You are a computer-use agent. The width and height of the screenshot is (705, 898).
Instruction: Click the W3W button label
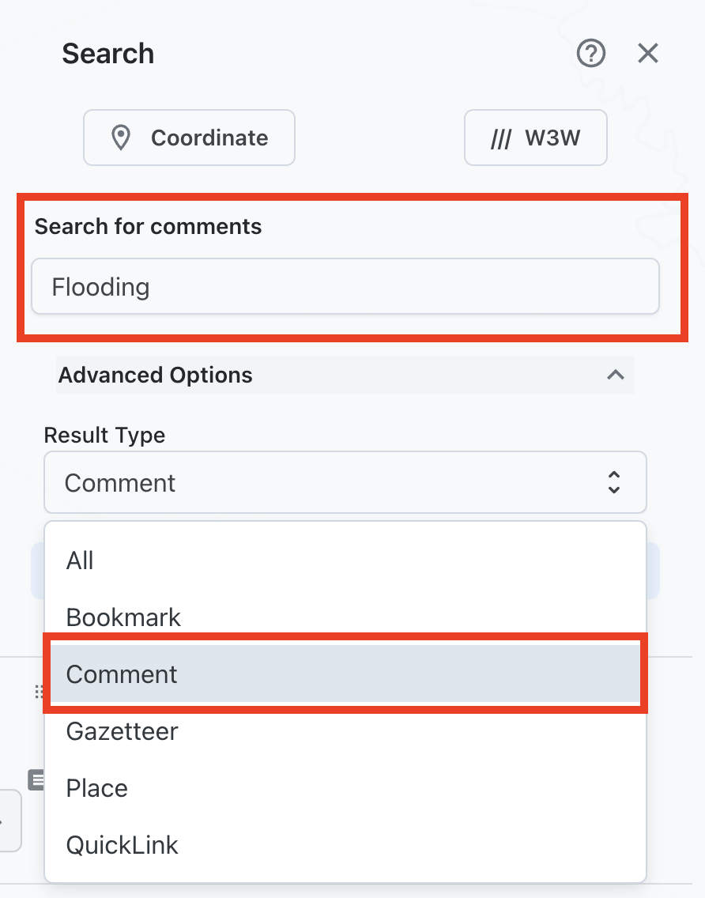[x=552, y=138]
